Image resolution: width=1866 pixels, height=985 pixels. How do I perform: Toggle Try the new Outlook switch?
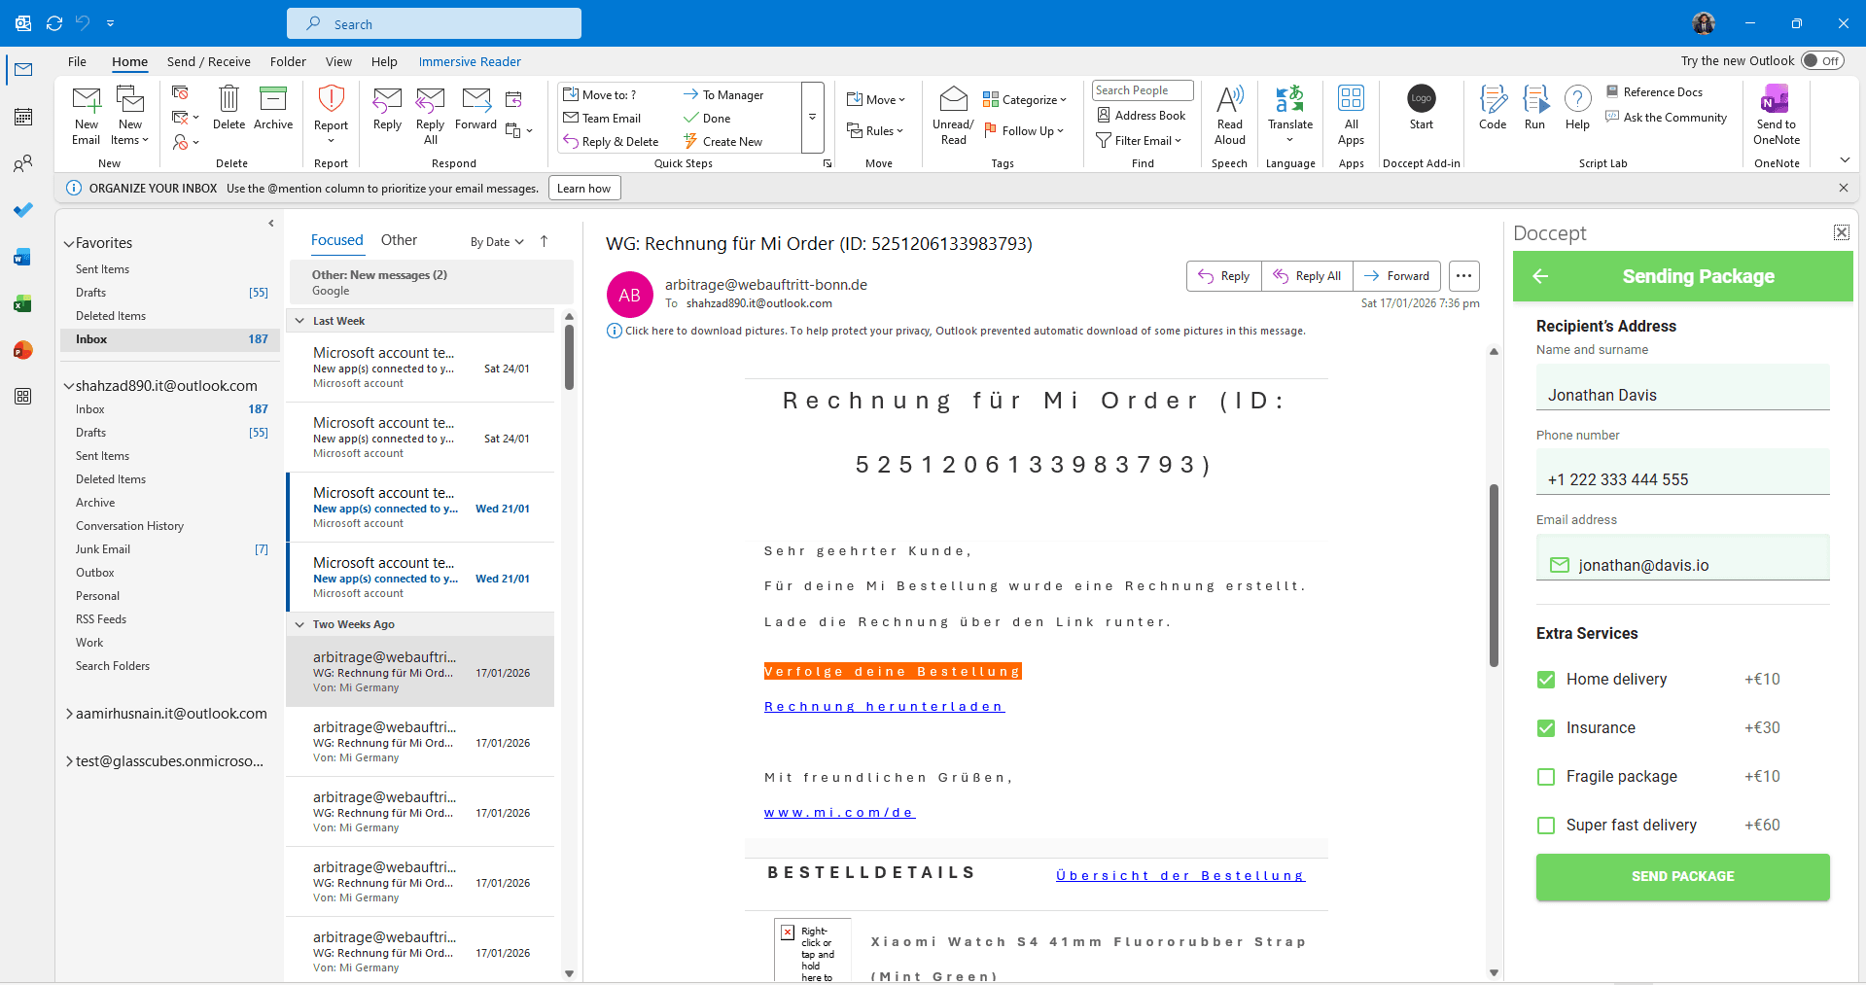[x=1822, y=60]
